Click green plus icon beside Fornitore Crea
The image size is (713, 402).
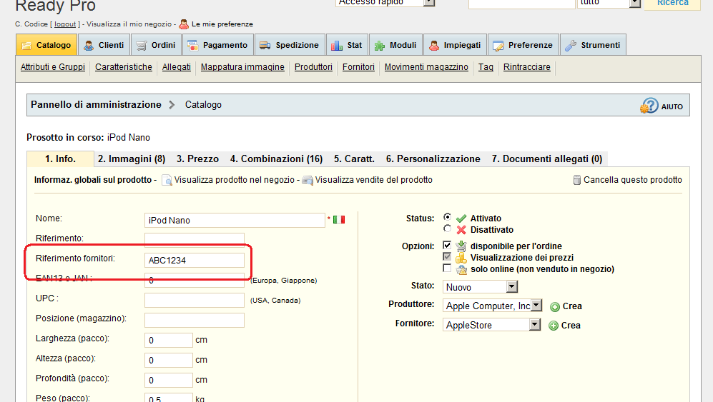point(554,326)
